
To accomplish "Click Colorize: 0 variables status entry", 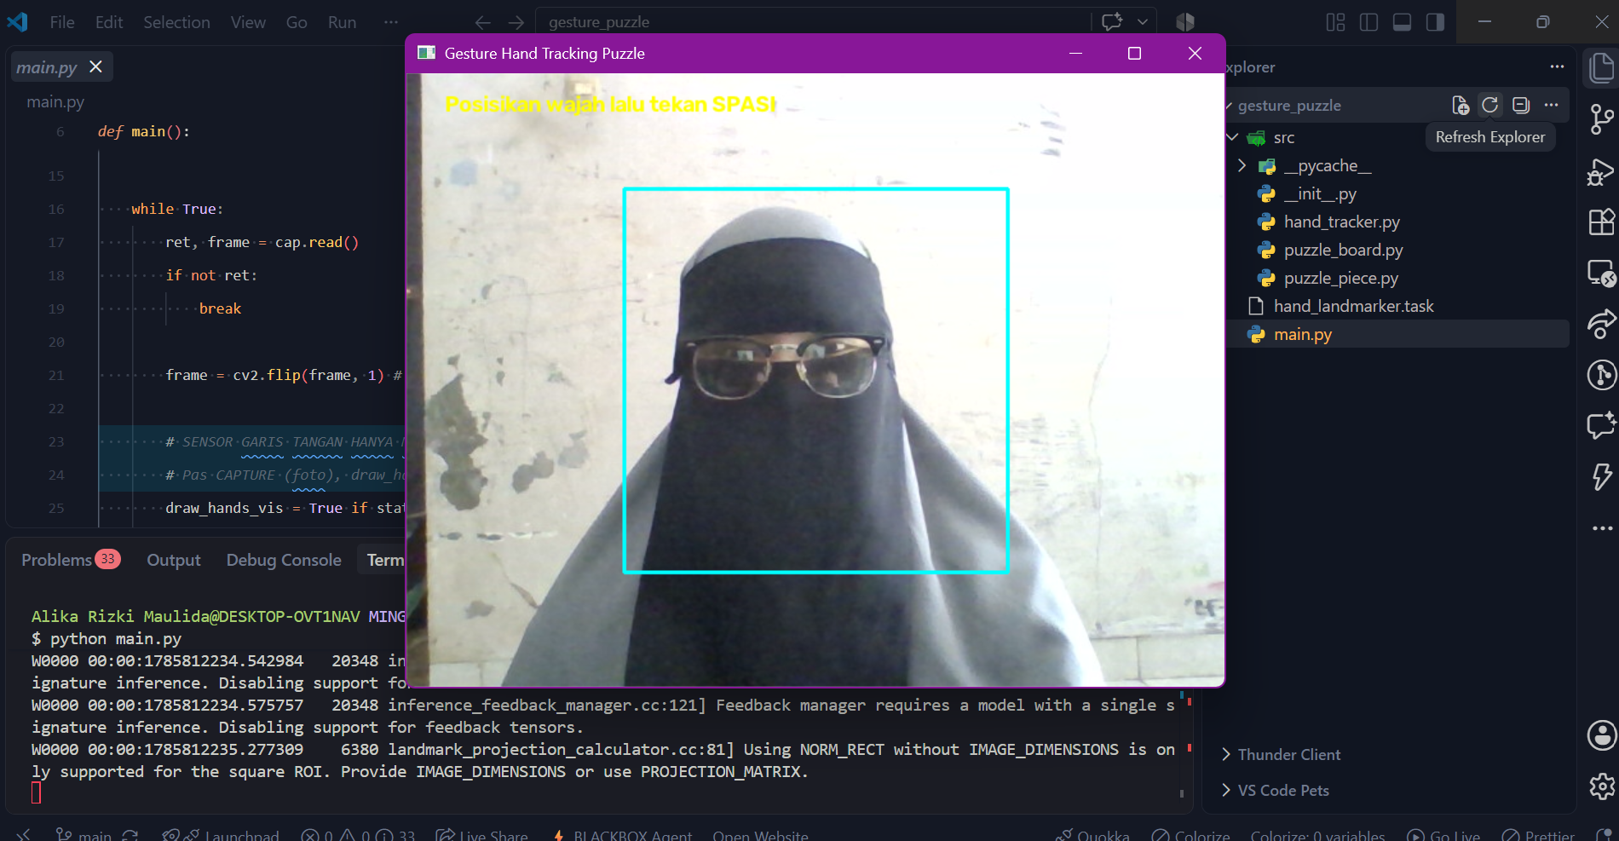I will tap(1317, 835).
